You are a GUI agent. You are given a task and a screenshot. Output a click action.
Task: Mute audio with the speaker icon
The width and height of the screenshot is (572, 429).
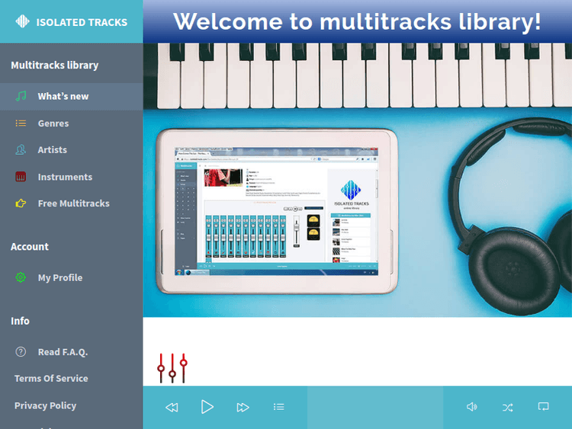(x=472, y=407)
